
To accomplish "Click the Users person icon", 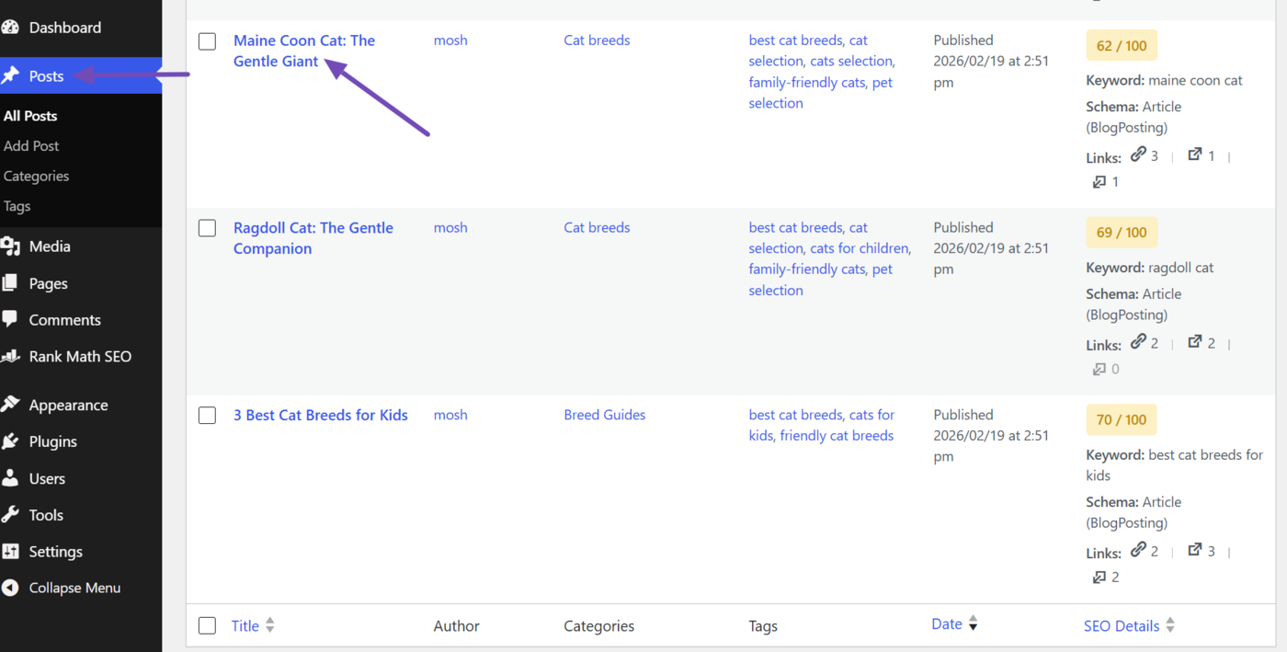I will tap(10, 478).
